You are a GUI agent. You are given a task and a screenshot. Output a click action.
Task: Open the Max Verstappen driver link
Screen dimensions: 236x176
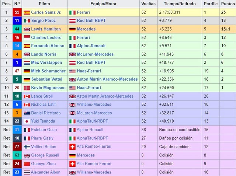pyautogui.click(x=46, y=62)
